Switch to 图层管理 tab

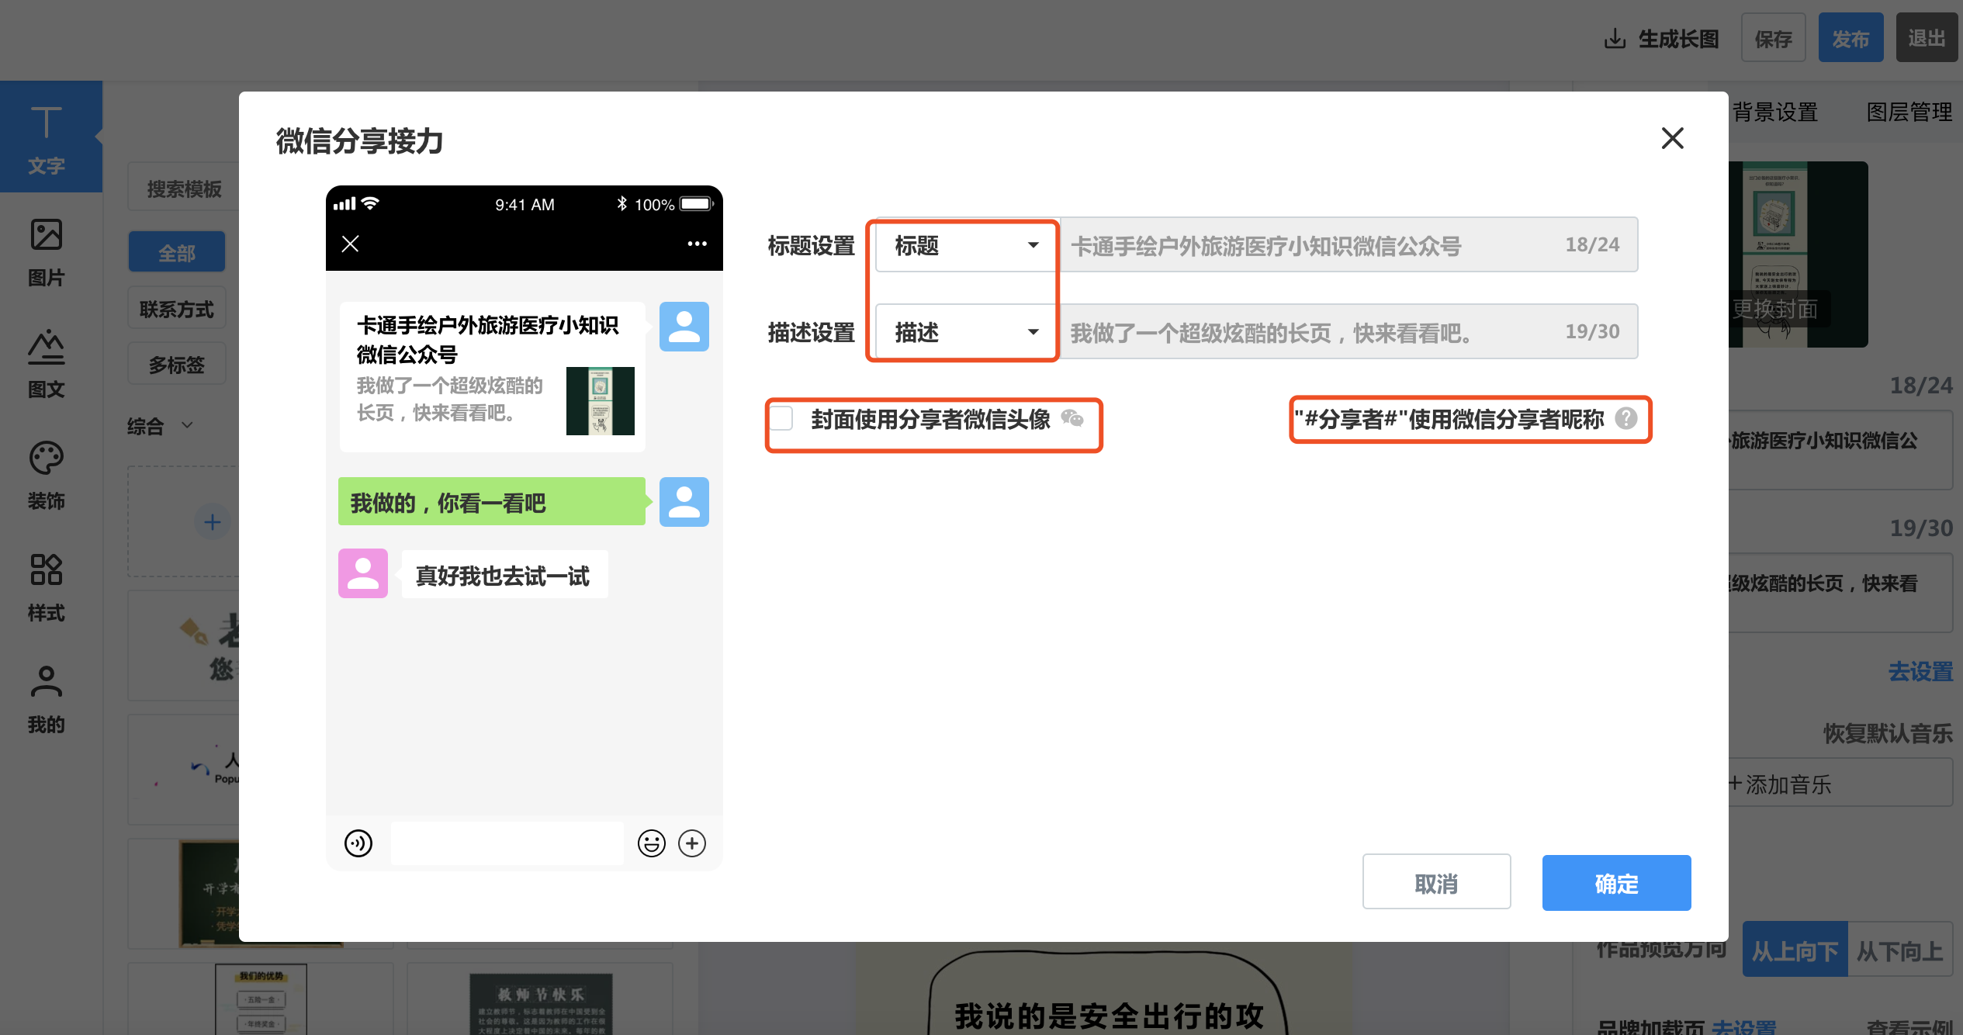1909,112
